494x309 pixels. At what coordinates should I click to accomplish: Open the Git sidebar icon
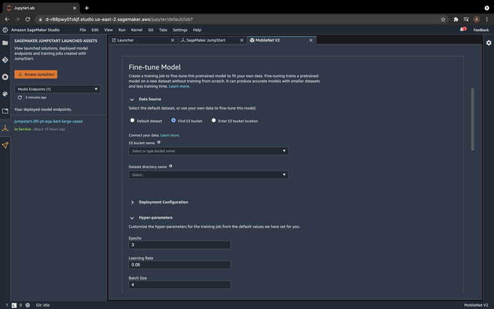[5, 59]
